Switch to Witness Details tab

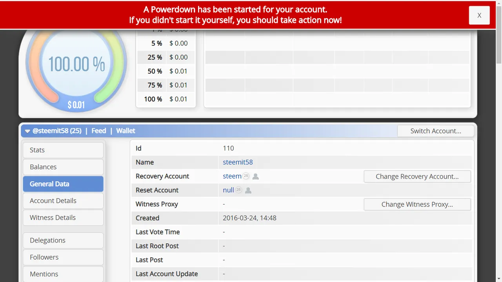[x=63, y=217]
